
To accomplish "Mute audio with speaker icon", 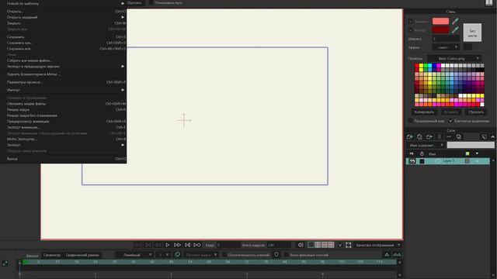I will click(301, 245).
